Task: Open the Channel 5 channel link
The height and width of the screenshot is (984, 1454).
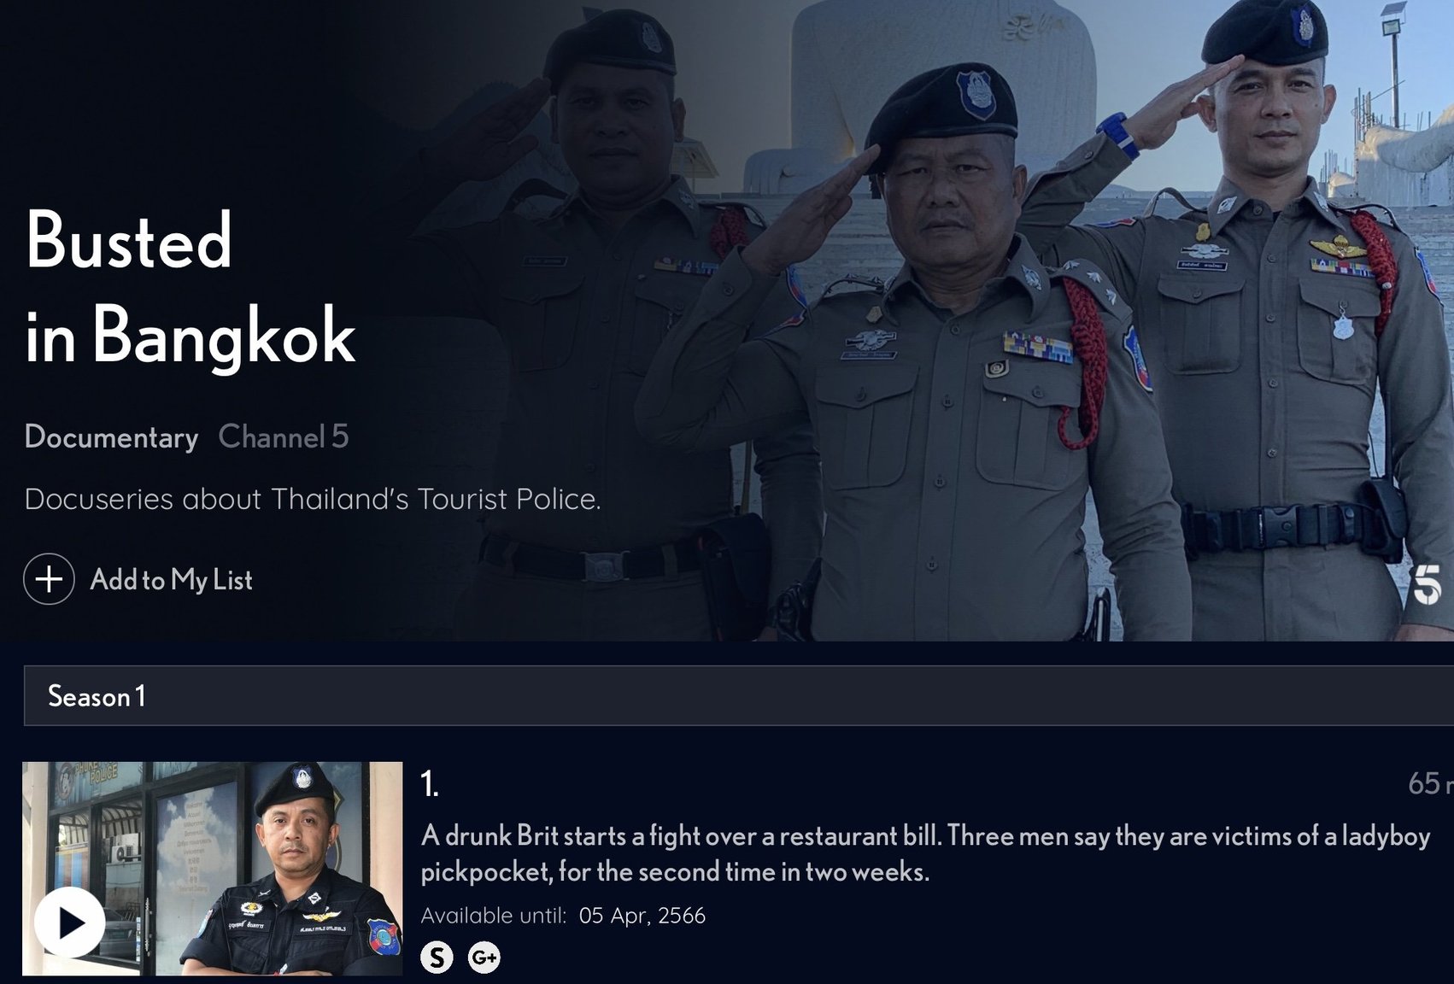Action: click(x=284, y=436)
